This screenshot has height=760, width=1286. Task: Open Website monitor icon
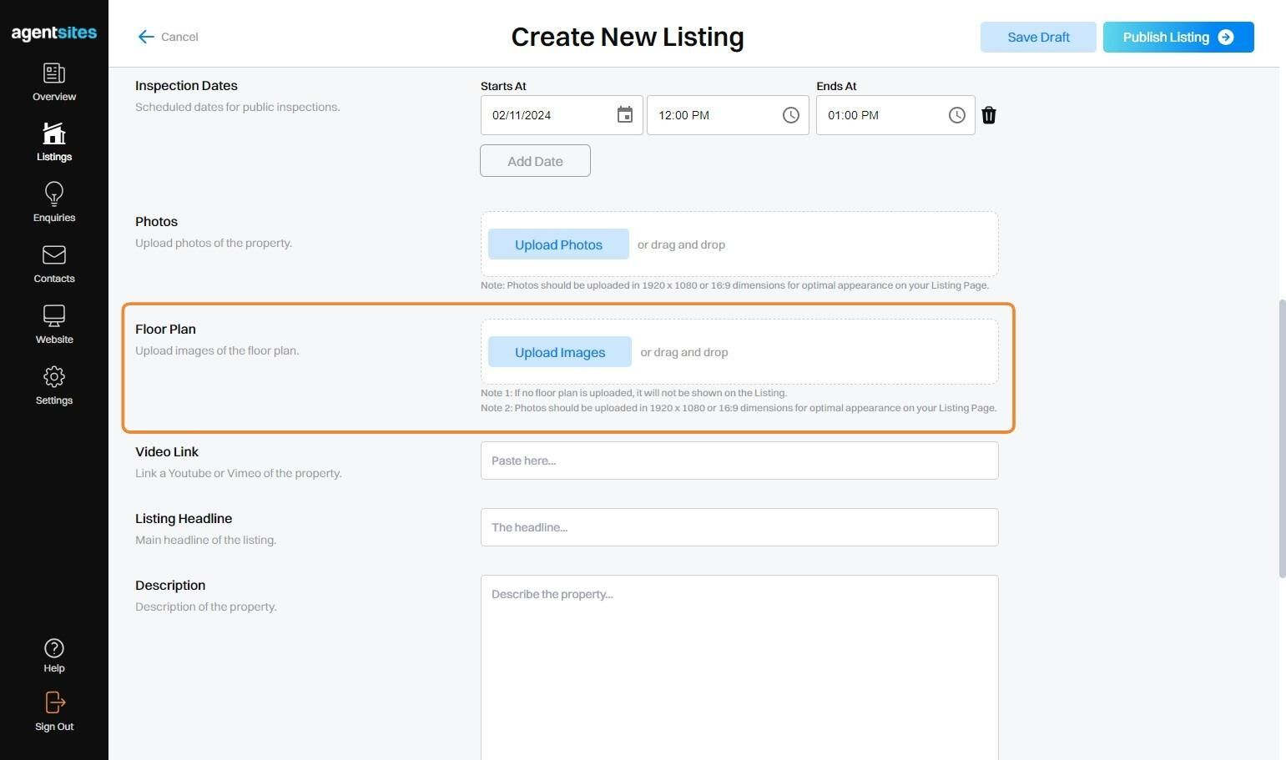[54, 316]
